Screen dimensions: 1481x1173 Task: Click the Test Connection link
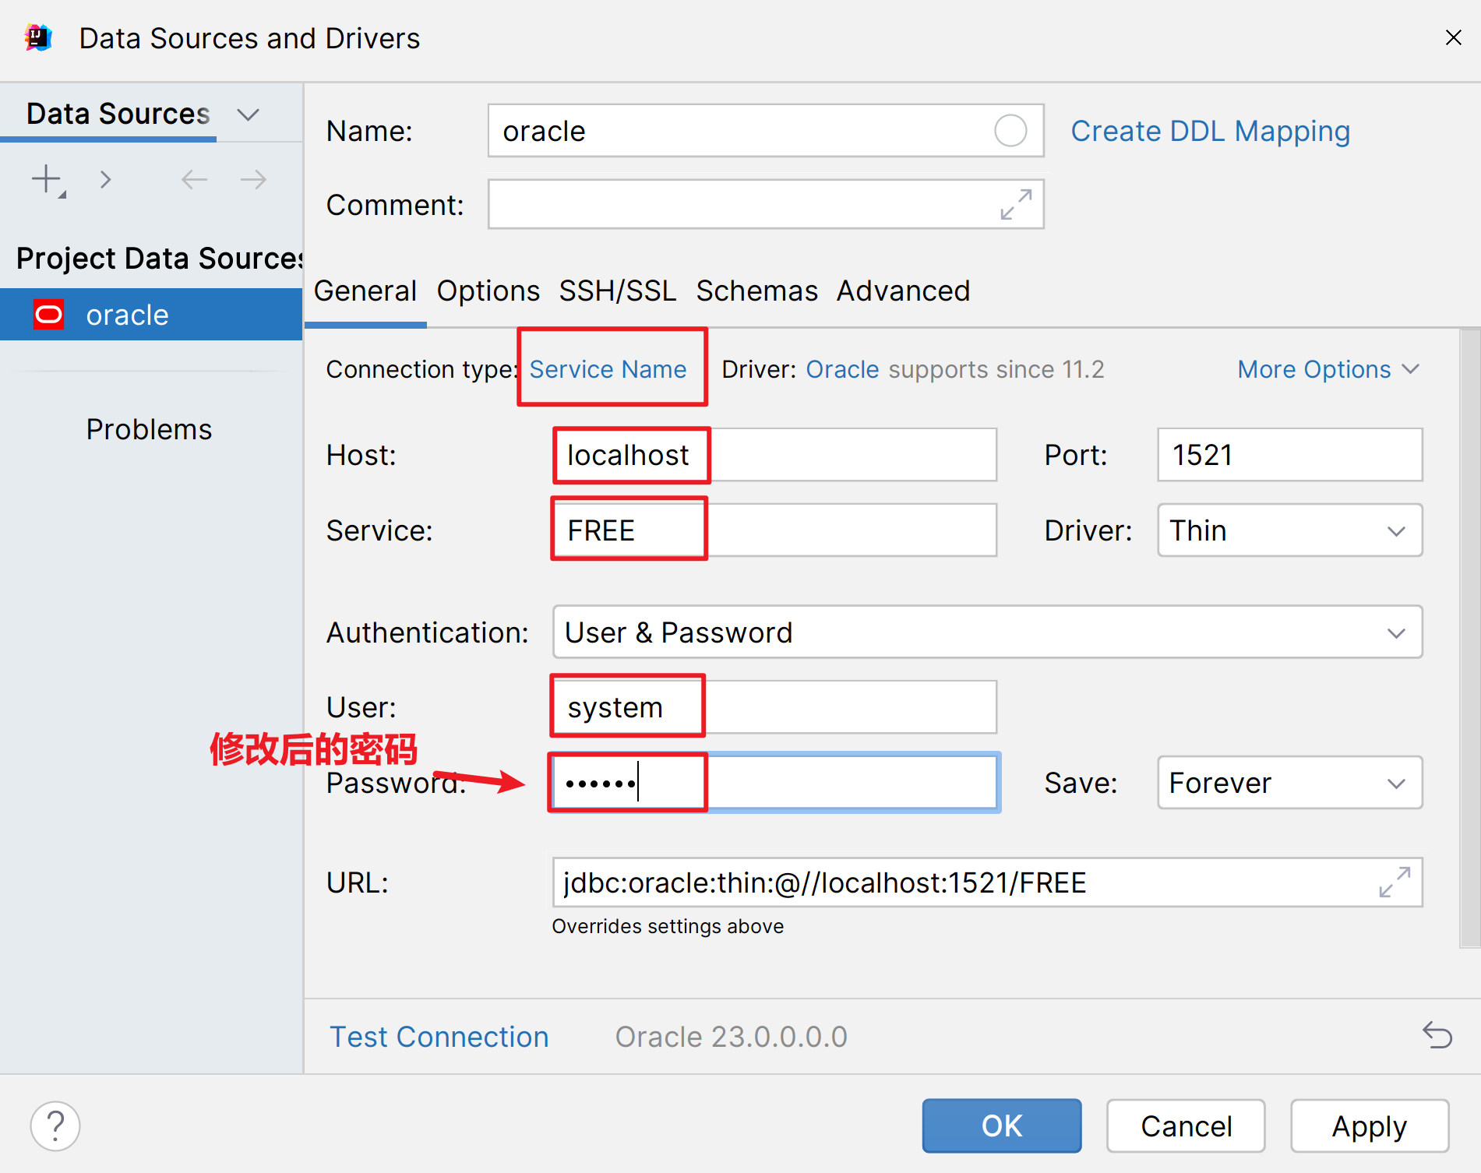pyautogui.click(x=439, y=1037)
